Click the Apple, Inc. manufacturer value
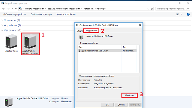This screenshot has height=108, width=192. (x=98, y=80)
